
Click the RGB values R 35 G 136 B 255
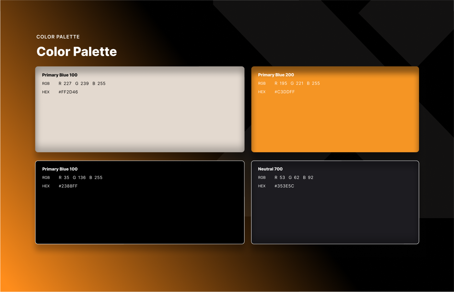pyautogui.click(x=80, y=178)
